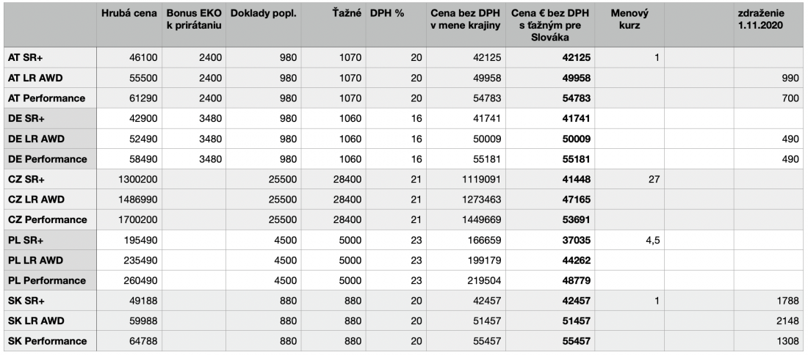Click the 'PL SR+' row label
This screenshot has width=808, height=355.
click(x=48, y=240)
